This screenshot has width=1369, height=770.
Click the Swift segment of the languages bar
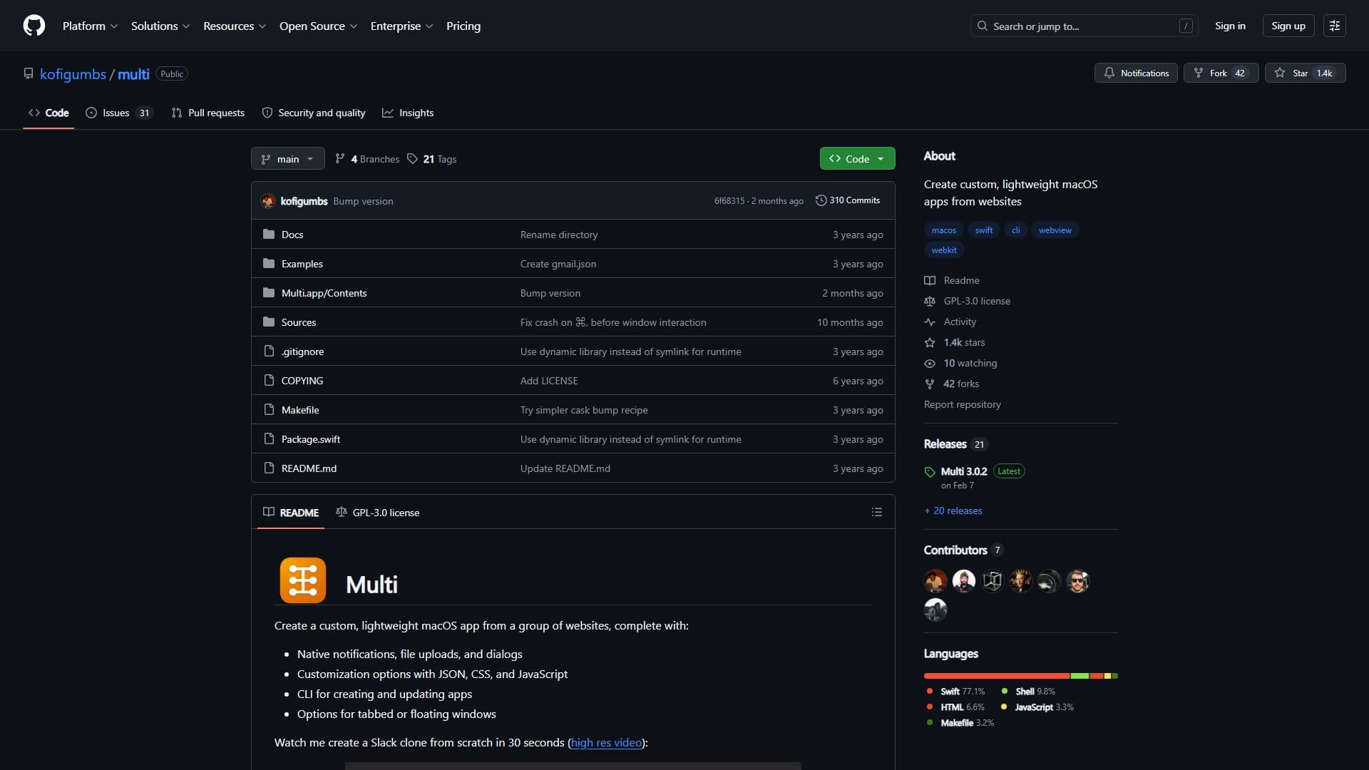(x=997, y=676)
